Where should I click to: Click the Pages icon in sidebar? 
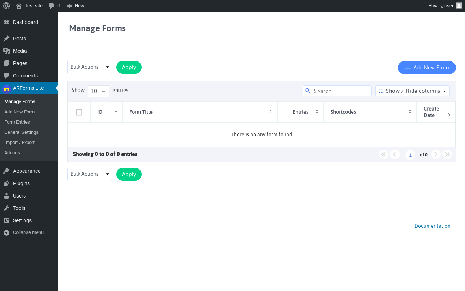[7, 63]
